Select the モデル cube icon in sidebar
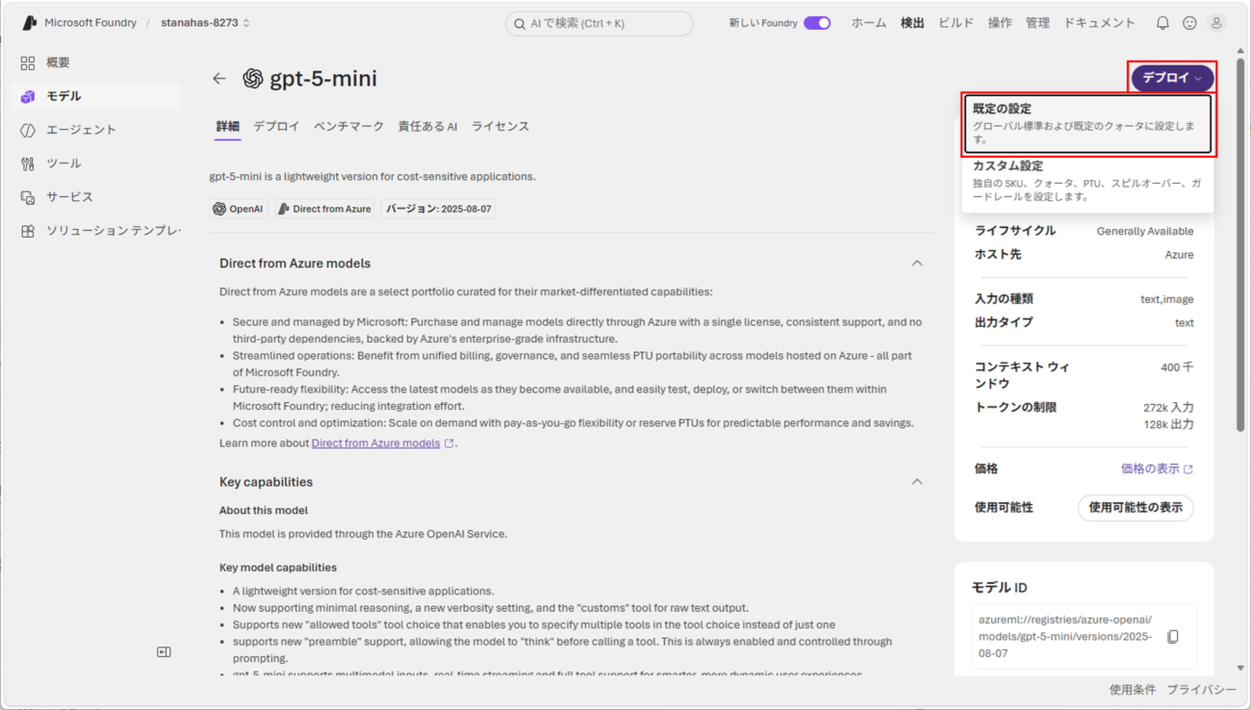 (28, 96)
